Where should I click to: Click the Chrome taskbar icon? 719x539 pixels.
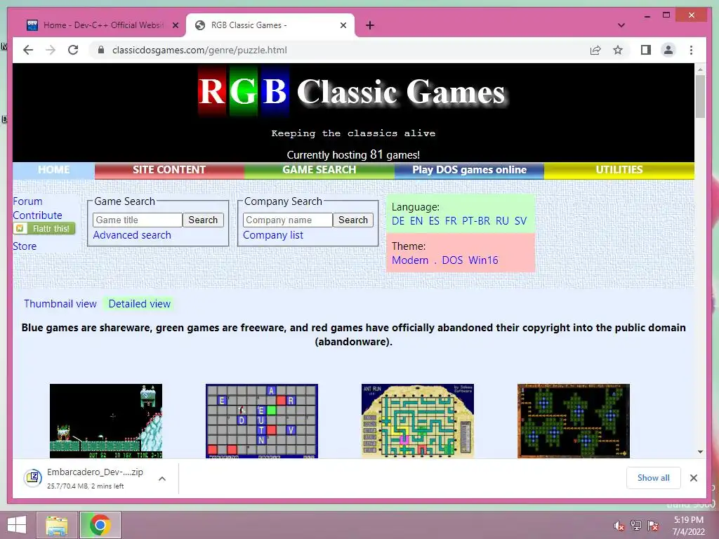(x=100, y=525)
